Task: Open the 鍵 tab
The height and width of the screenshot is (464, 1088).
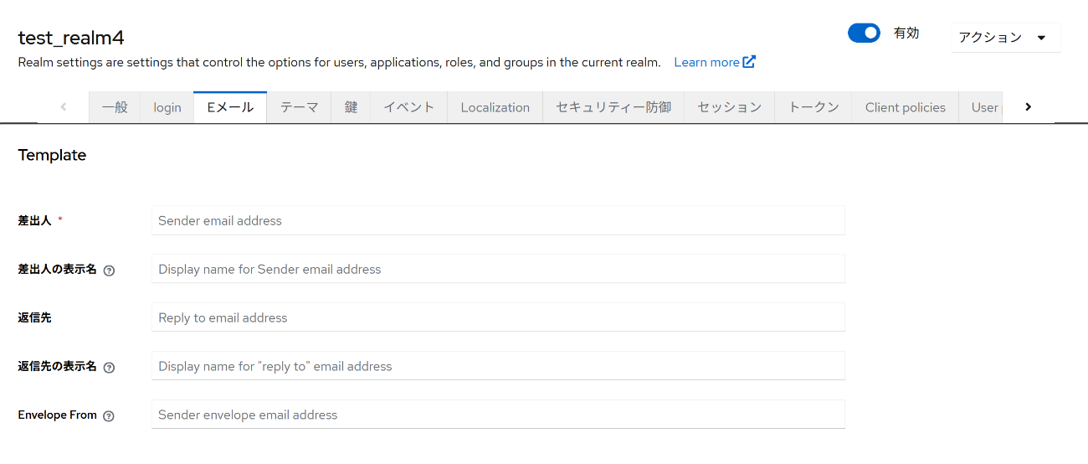Action: (x=351, y=107)
